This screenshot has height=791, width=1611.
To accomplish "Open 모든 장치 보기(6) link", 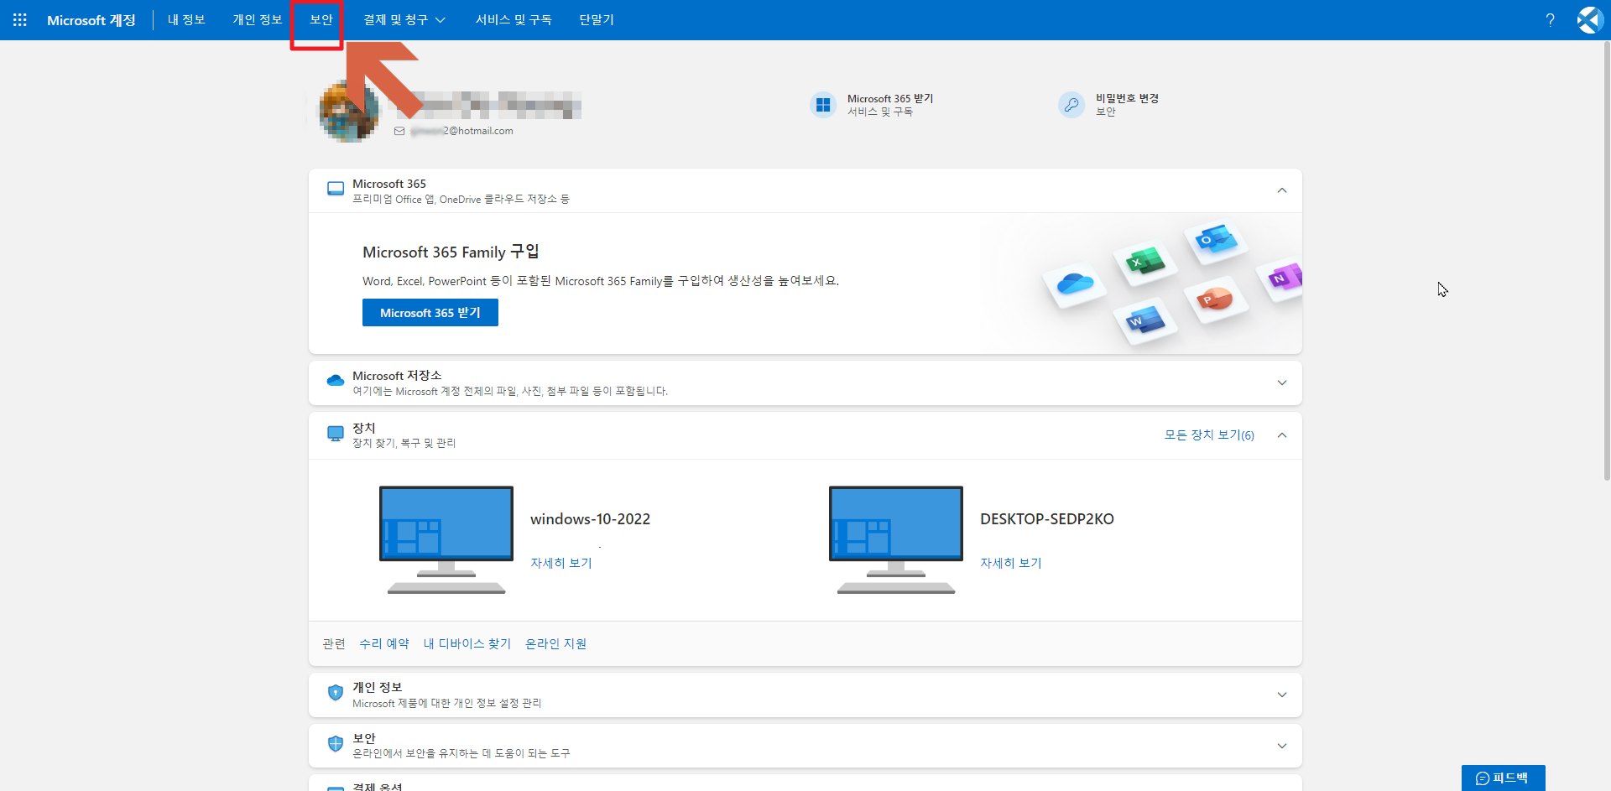I will point(1209,435).
